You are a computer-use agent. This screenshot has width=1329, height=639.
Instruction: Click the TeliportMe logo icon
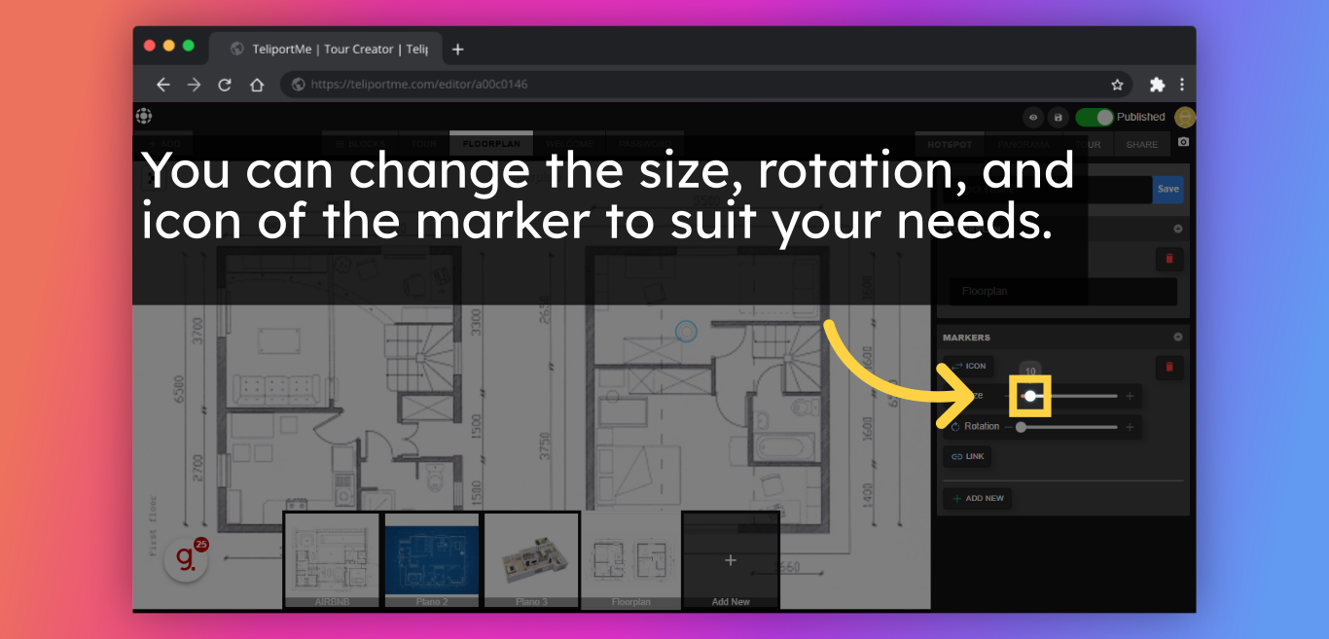(x=144, y=117)
